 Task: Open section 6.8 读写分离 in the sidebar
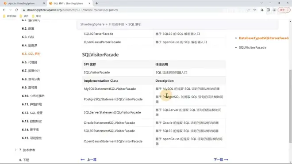(x=31, y=79)
